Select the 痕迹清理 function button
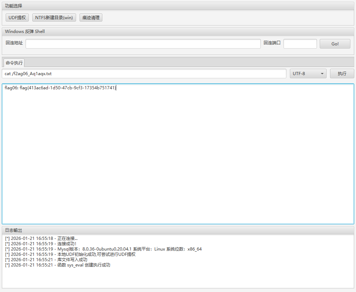The height and width of the screenshot is (292, 356). (91, 18)
